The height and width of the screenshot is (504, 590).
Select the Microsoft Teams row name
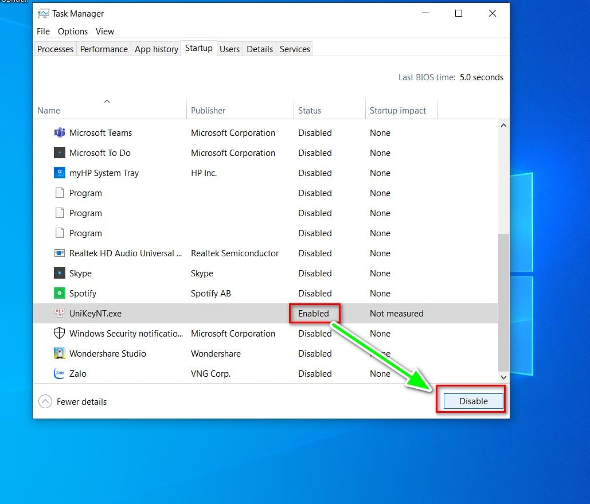(x=100, y=133)
